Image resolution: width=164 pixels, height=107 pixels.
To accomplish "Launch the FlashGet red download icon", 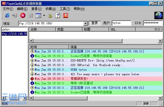I will click(66, 16).
